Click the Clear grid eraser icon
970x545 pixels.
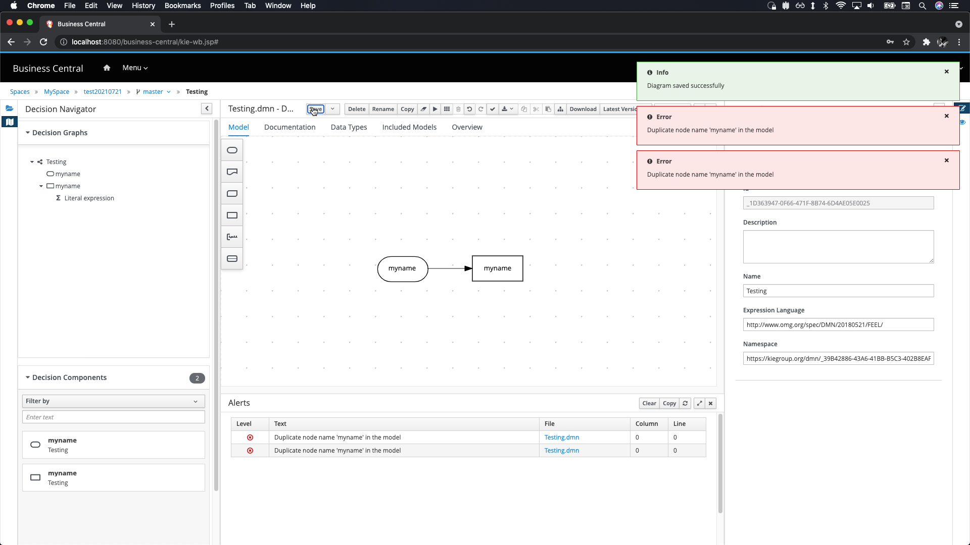coord(423,109)
